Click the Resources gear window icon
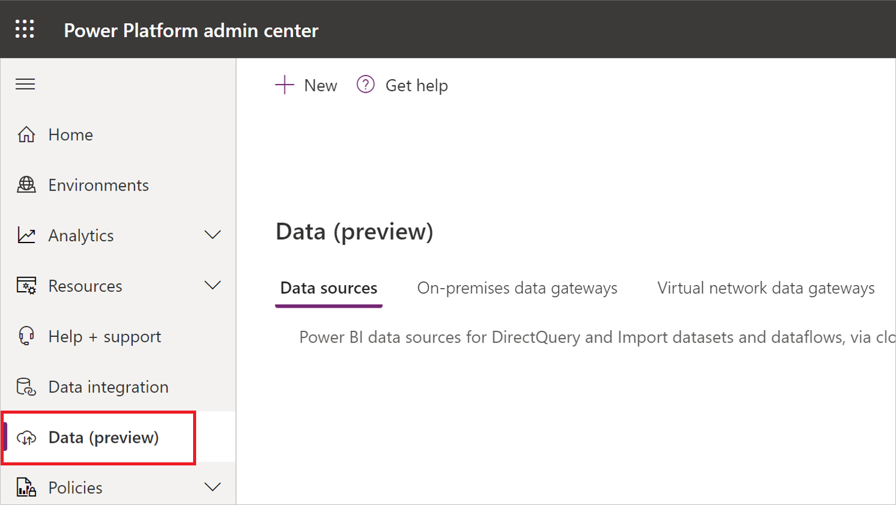This screenshot has width=896, height=505. (x=26, y=286)
